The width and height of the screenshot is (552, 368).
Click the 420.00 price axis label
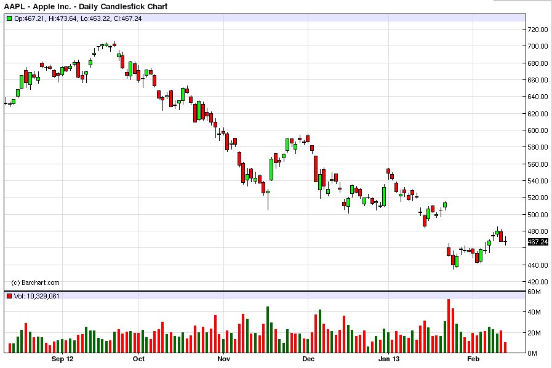(538, 282)
